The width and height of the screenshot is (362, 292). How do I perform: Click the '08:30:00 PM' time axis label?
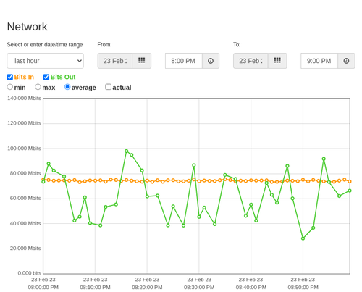199,288
